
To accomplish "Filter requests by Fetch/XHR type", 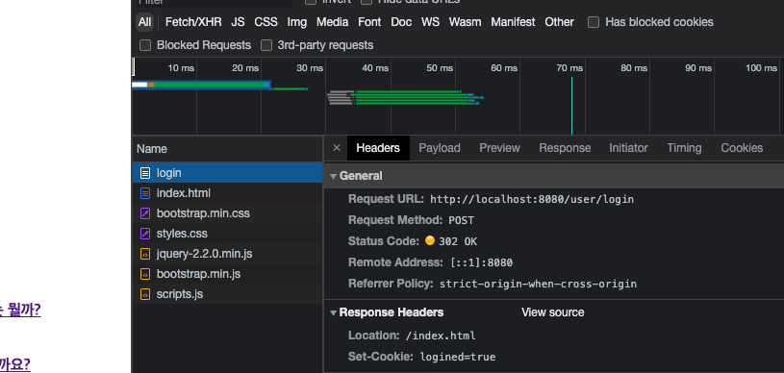I will [193, 22].
